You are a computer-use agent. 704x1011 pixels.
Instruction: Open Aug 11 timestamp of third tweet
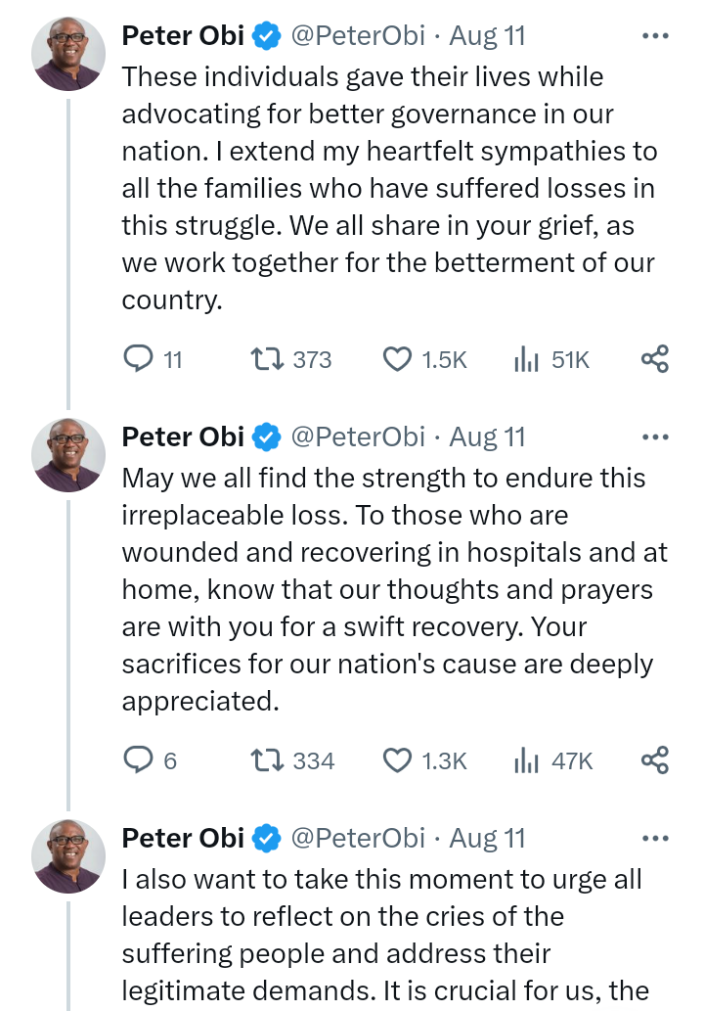coord(487,838)
